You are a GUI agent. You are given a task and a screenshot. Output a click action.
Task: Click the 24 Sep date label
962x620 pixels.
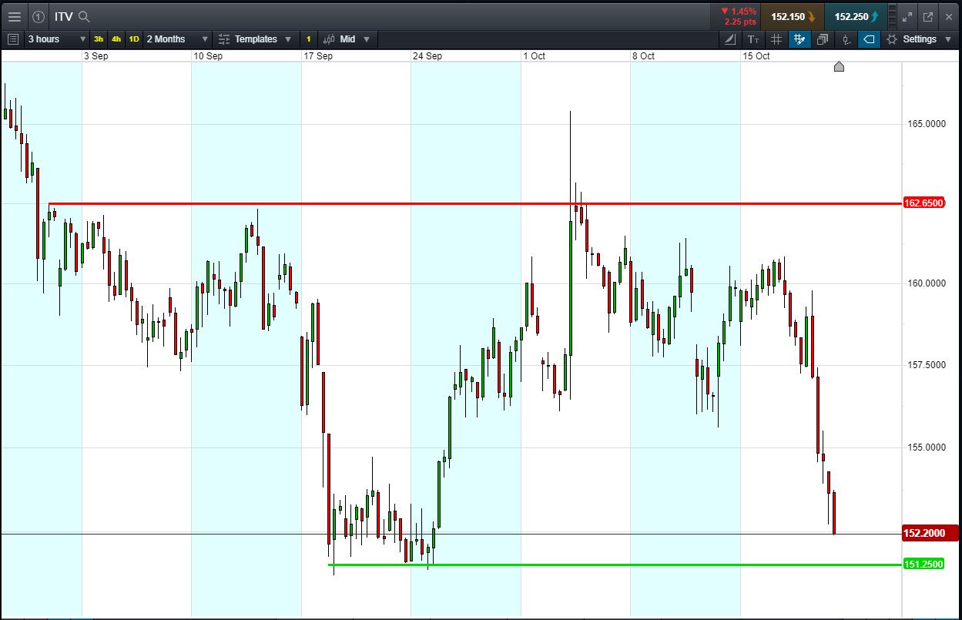pos(427,56)
